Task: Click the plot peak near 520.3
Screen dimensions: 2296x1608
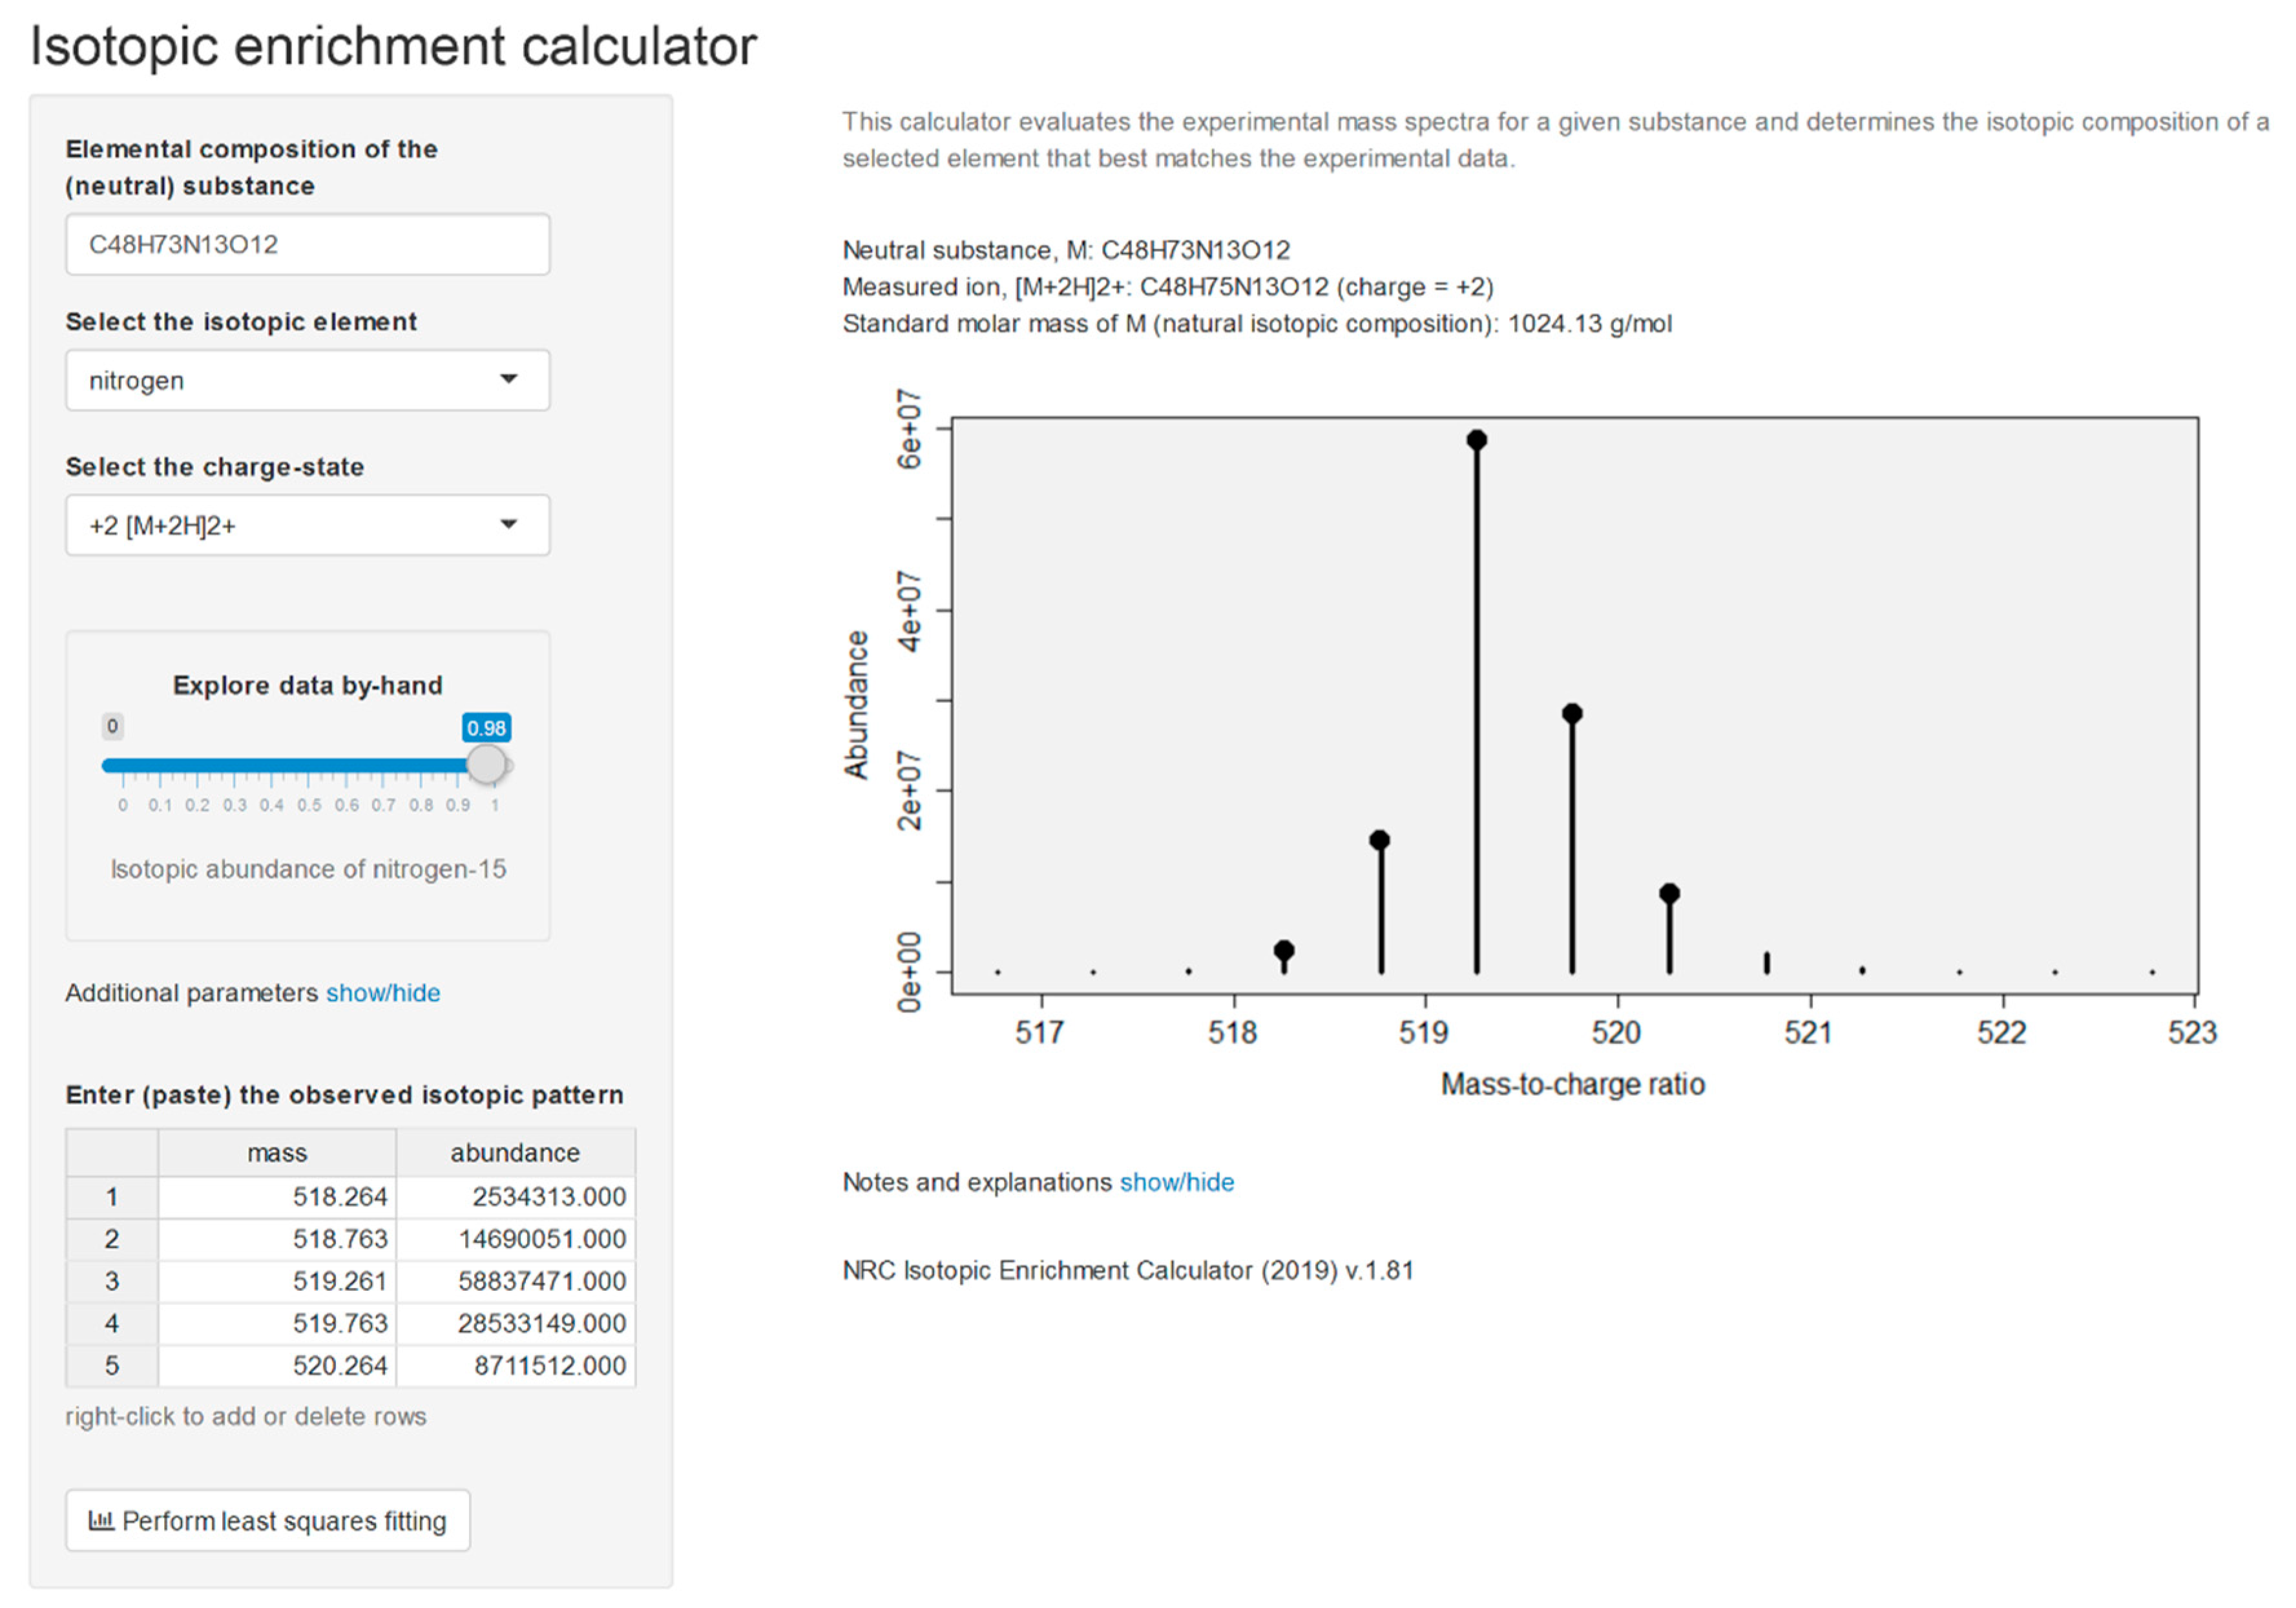Action: 1669,894
